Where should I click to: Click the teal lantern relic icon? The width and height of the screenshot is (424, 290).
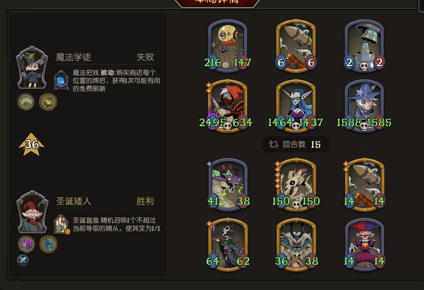[x=49, y=244]
